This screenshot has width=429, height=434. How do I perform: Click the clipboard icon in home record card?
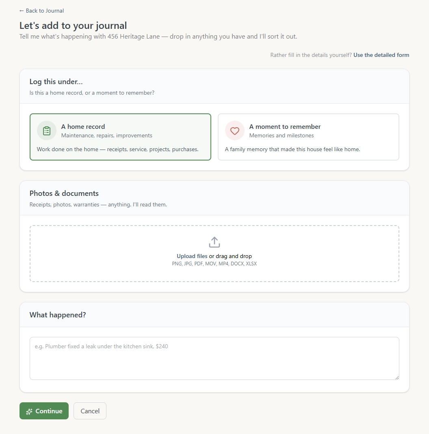[47, 130]
